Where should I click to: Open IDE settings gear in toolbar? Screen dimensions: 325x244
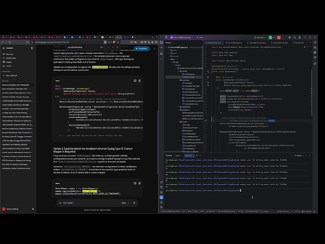(x=300, y=37)
